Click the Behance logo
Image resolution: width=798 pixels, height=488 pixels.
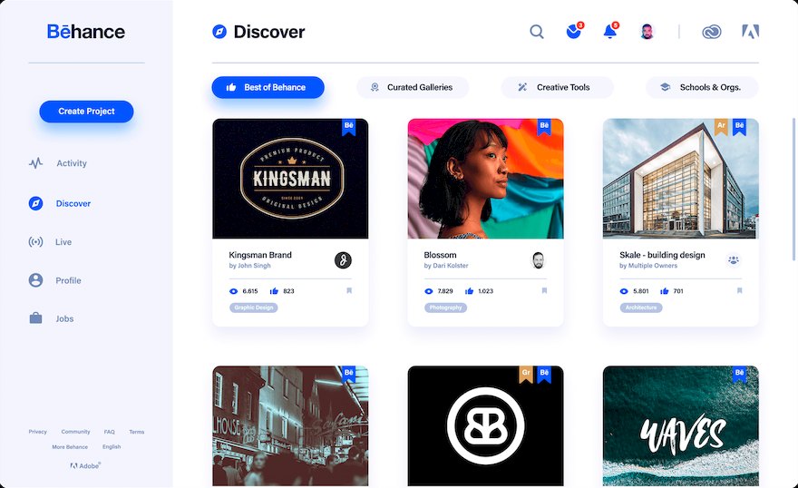(86, 32)
